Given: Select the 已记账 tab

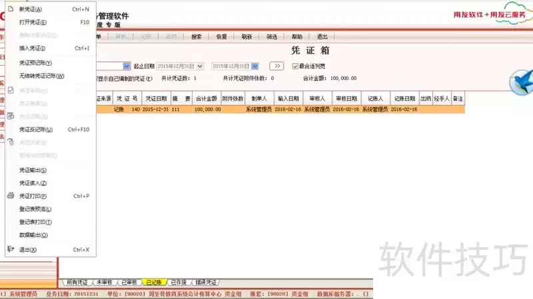Looking at the screenshot, I should (x=154, y=282).
